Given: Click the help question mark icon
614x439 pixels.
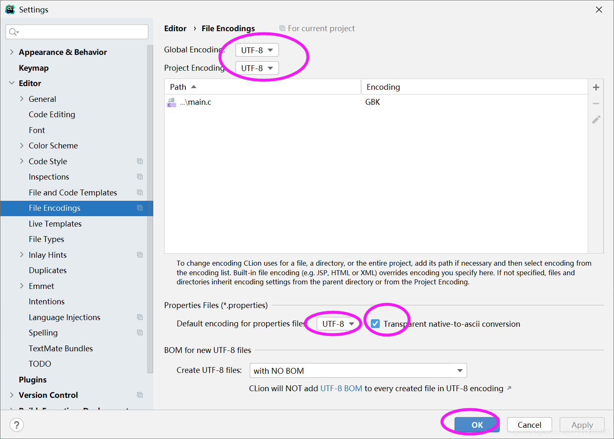Looking at the screenshot, I should (17, 425).
